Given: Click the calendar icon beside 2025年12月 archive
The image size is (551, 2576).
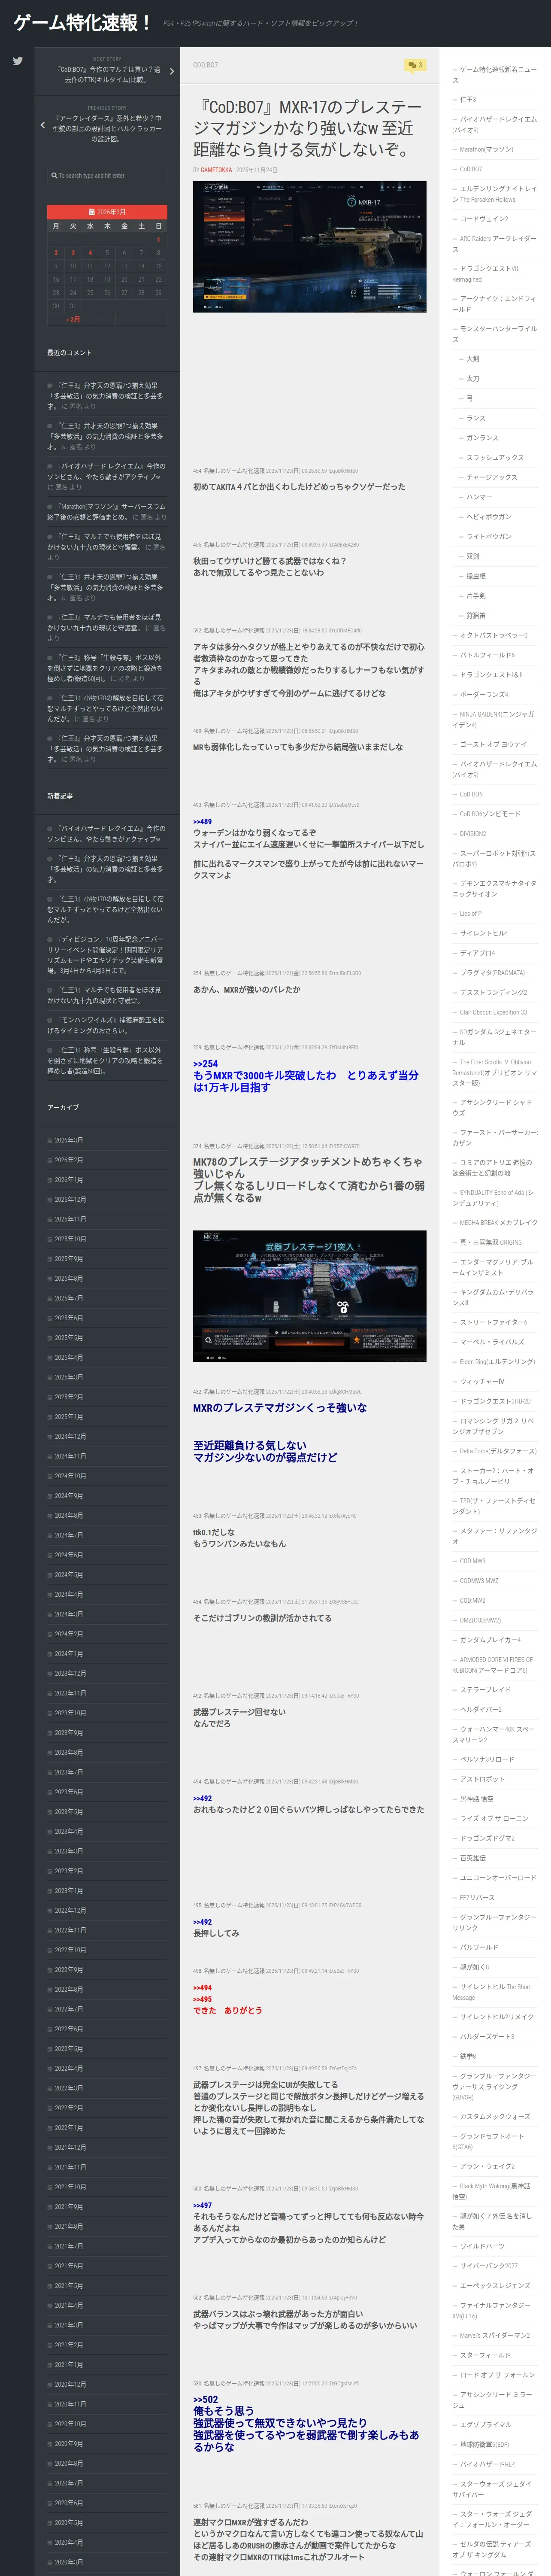Looking at the screenshot, I should (x=50, y=1200).
